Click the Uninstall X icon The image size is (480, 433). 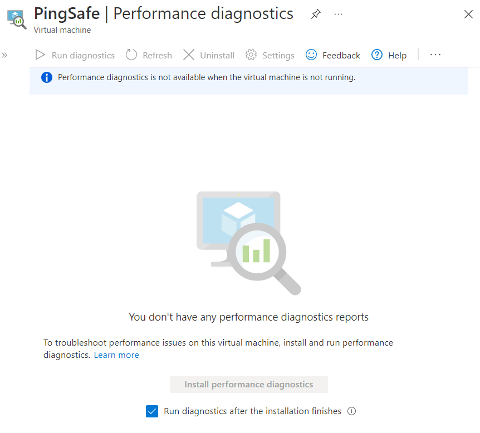(189, 55)
